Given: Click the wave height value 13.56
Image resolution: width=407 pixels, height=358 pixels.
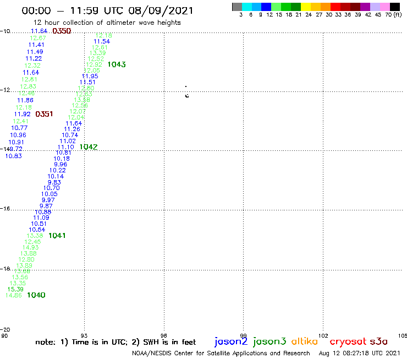Looking at the screenshot, I should click(x=20, y=277).
